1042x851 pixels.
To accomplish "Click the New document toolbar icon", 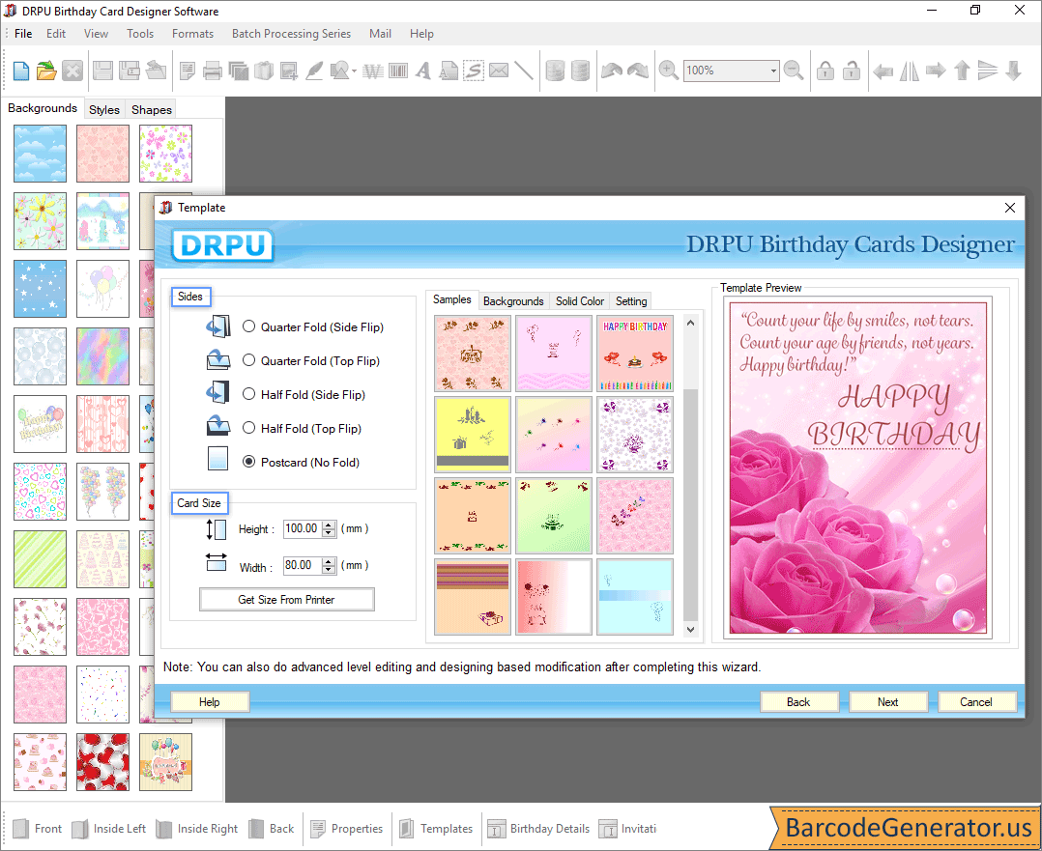I will (20, 71).
